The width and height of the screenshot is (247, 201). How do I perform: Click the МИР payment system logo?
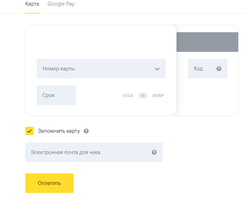[158, 96]
